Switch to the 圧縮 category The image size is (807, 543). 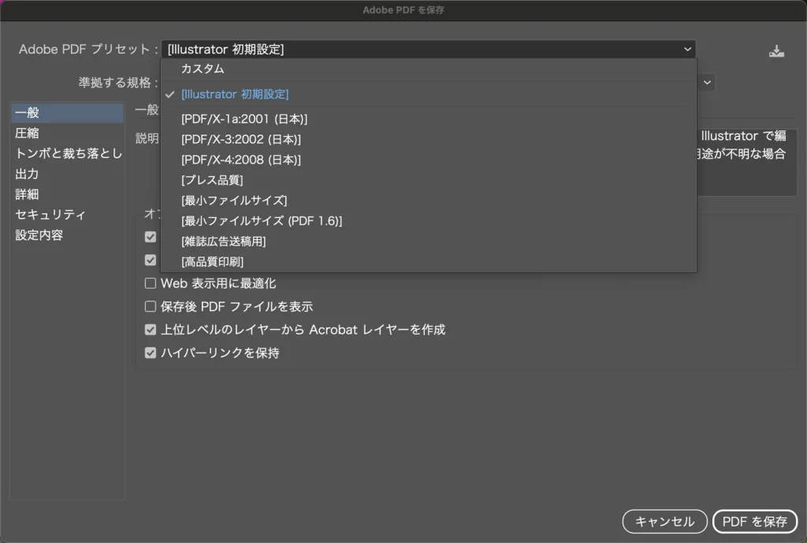point(68,133)
